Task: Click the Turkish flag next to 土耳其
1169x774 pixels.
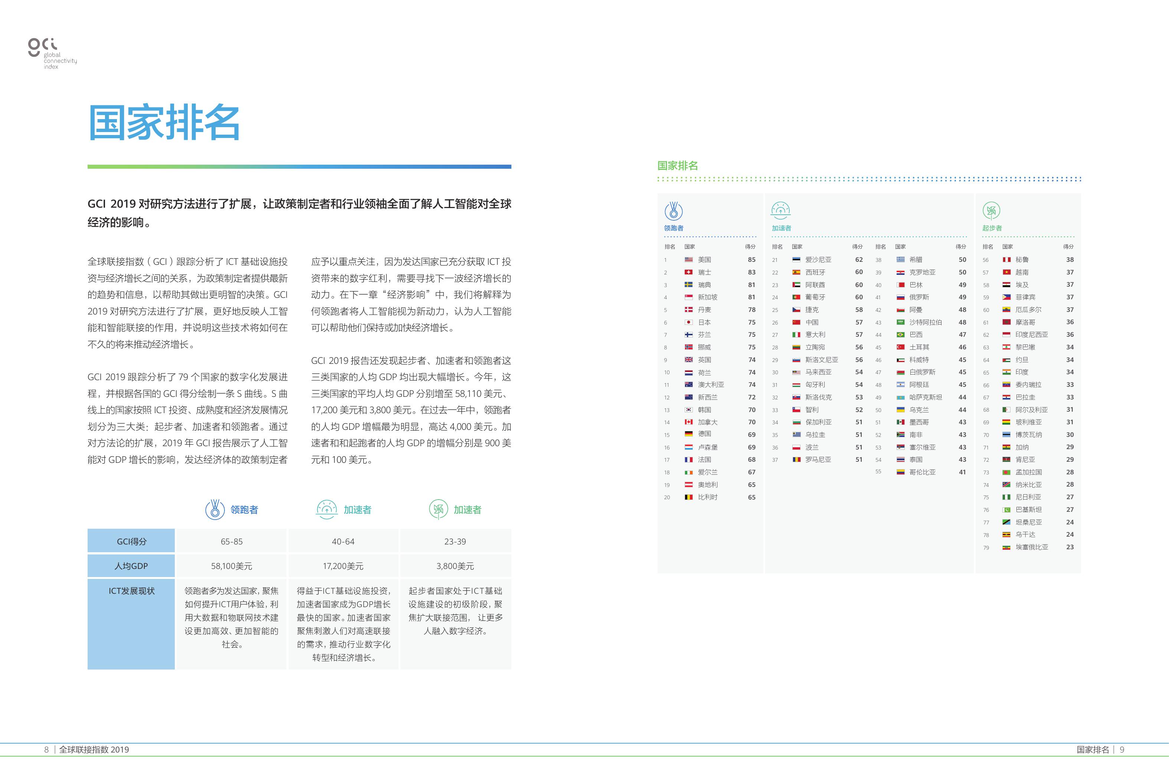Action: [x=900, y=347]
